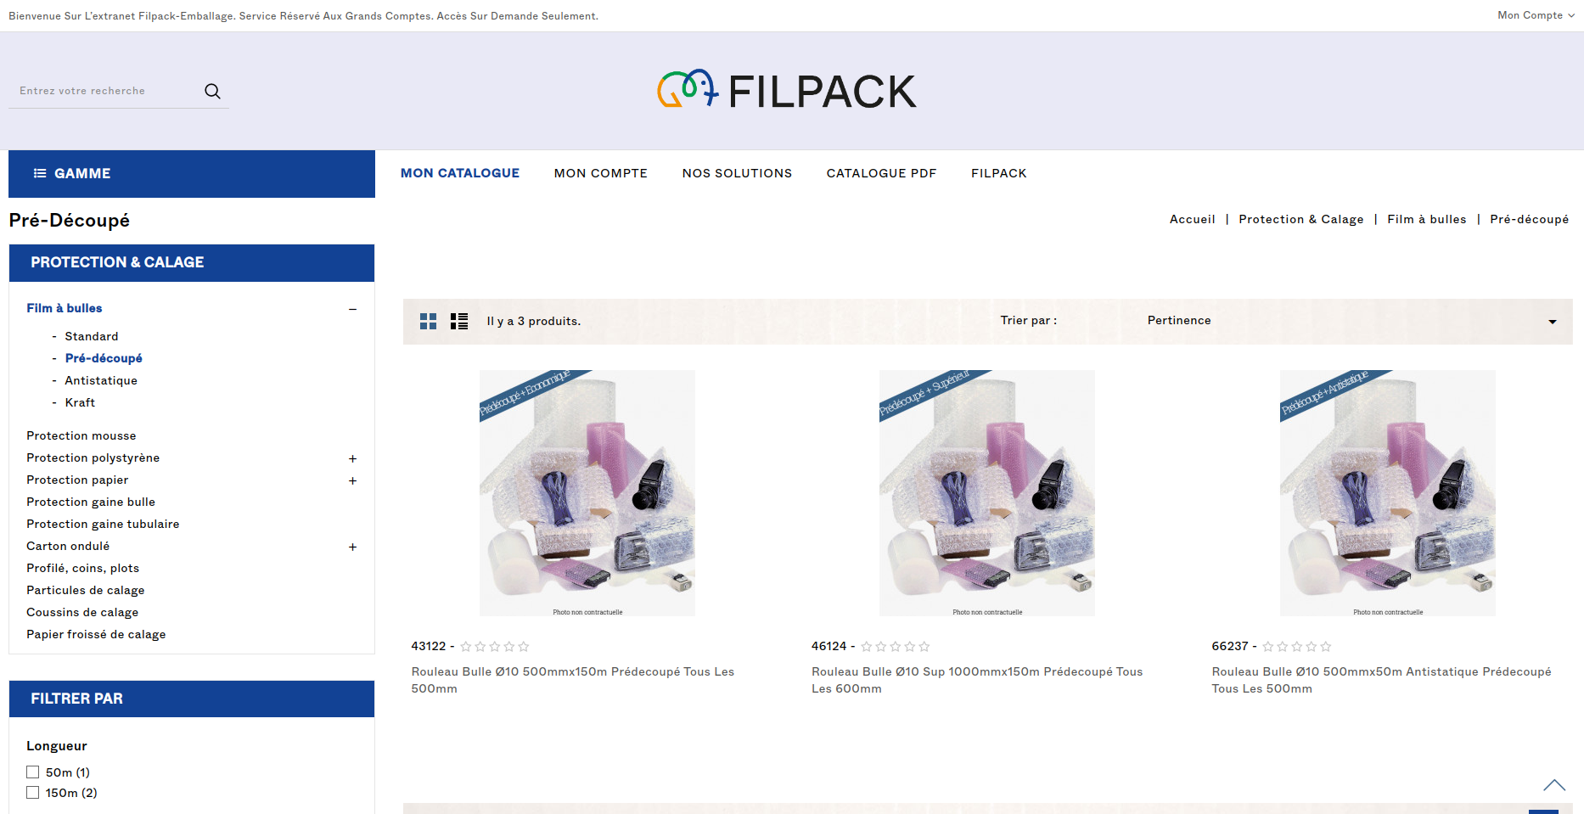The width and height of the screenshot is (1584, 814).
Task: Expand the Carton ondulé category
Action: pos(352,547)
